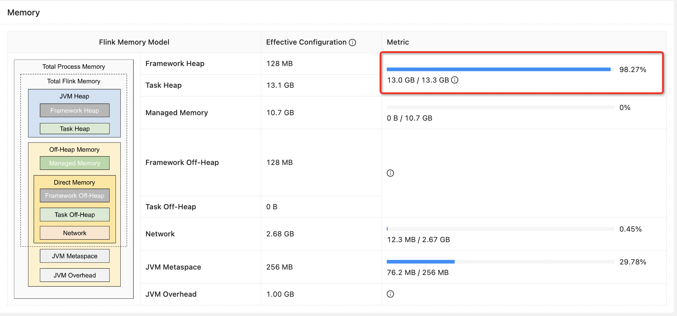The image size is (677, 316).
Task: Select the Task Off-Heap box in diagram
Action: [x=75, y=215]
